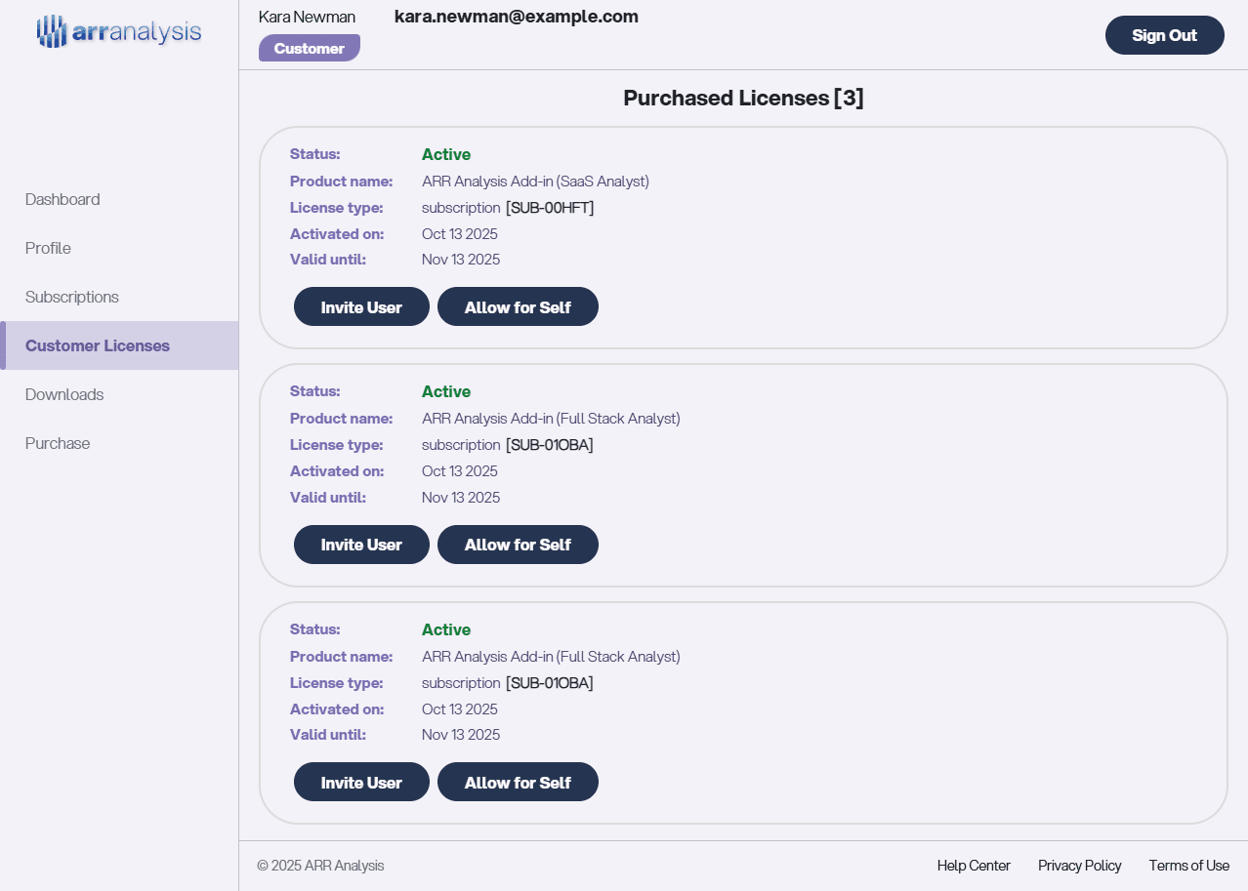This screenshot has height=891, width=1248.
Task: Navigate to Downloads in the sidebar
Action: 64,394
